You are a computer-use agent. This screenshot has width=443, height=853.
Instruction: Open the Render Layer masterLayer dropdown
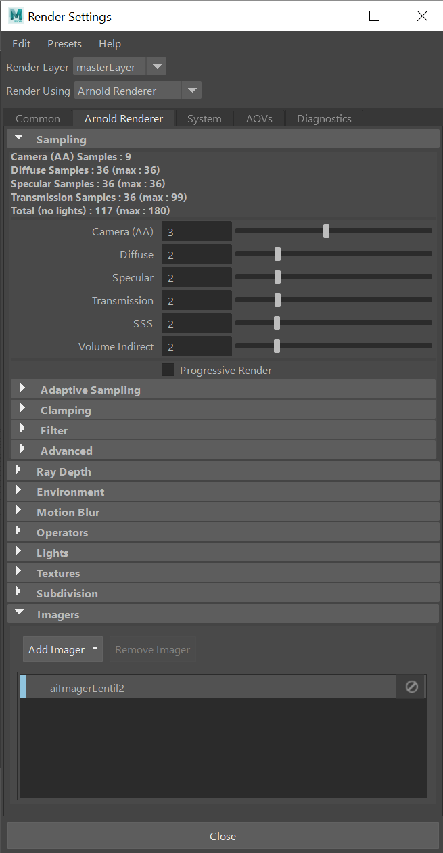point(119,67)
